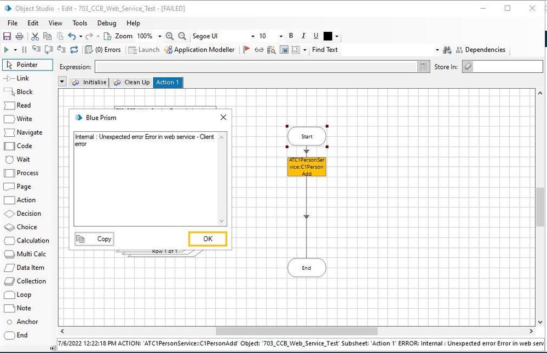
Task: Print the diagram using the printer icon
Action: click(20, 36)
